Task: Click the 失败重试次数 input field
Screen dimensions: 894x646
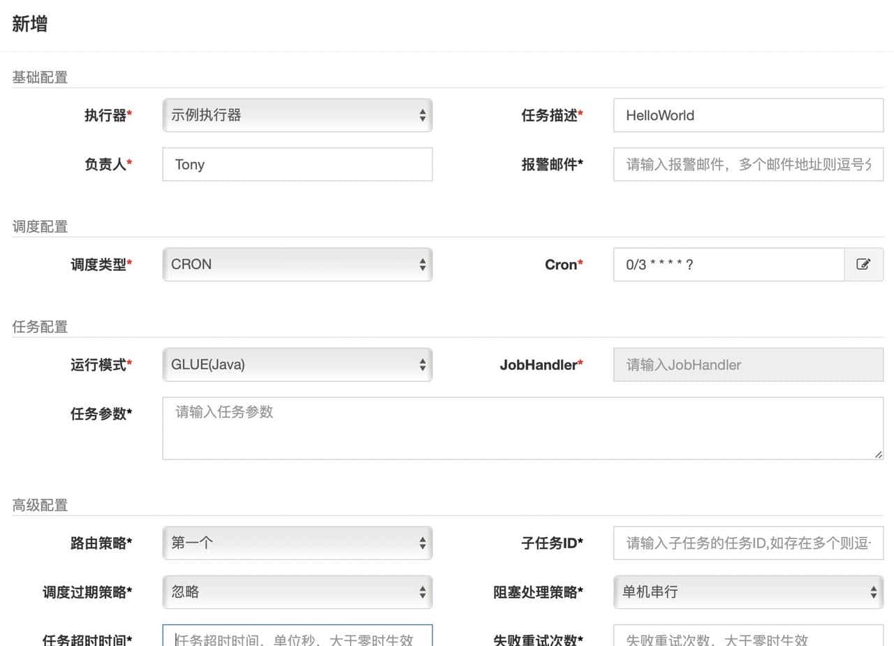Action: tap(747, 638)
